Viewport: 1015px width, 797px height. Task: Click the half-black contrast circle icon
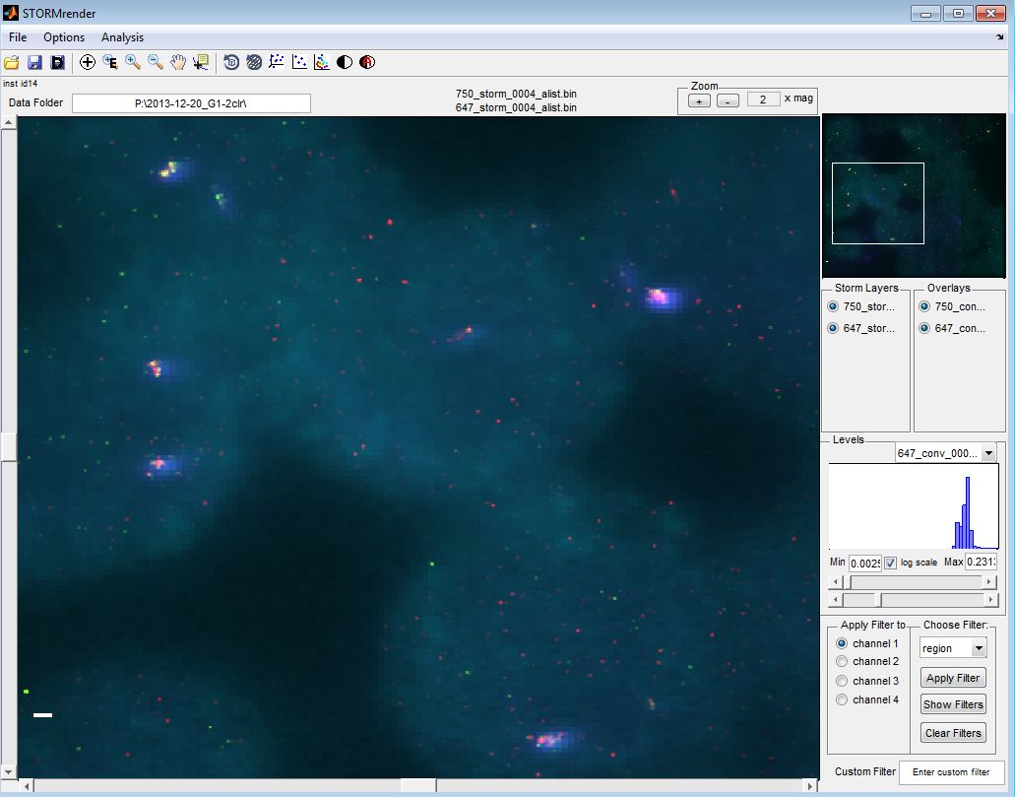[345, 62]
